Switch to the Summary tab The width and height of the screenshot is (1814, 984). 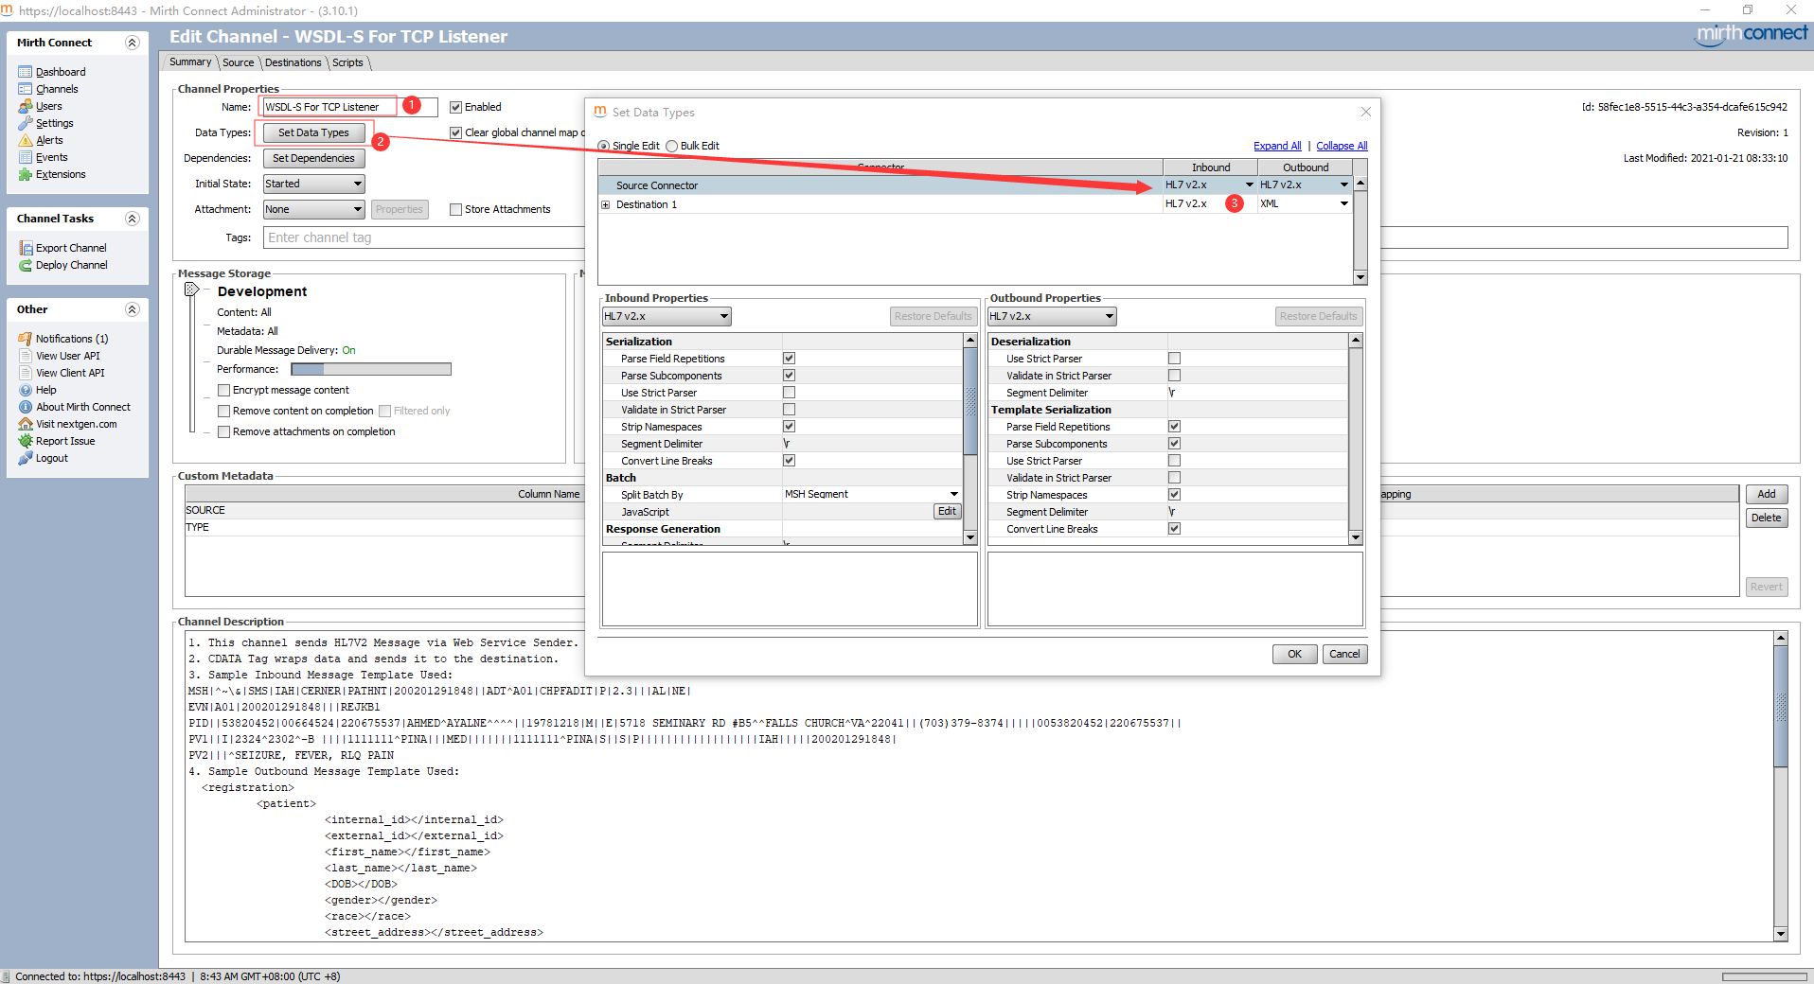[190, 61]
